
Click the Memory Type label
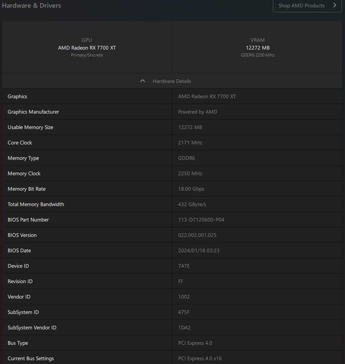pyautogui.click(x=23, y=158)
